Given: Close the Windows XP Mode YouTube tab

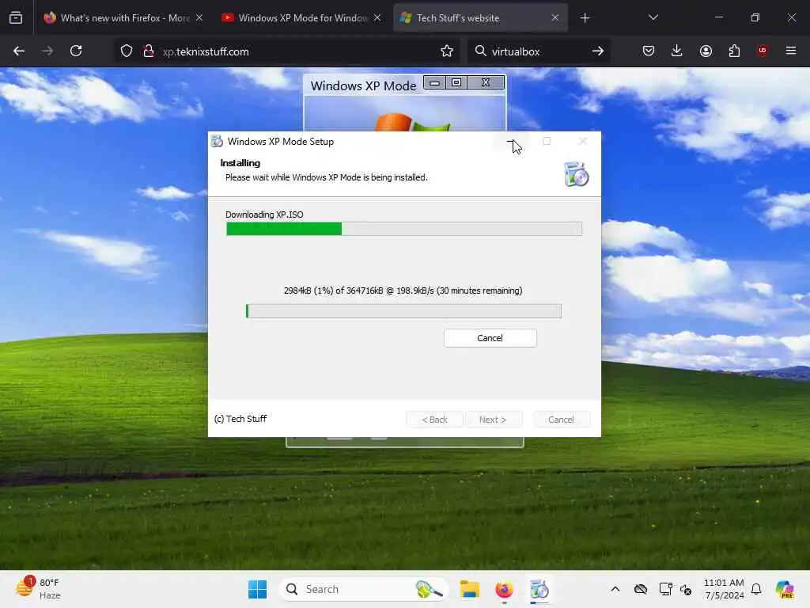Looking at the screenshot, I should click(377, 17).
